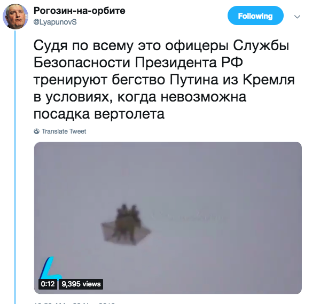Click the Translate Tweet link

point(64,131)
